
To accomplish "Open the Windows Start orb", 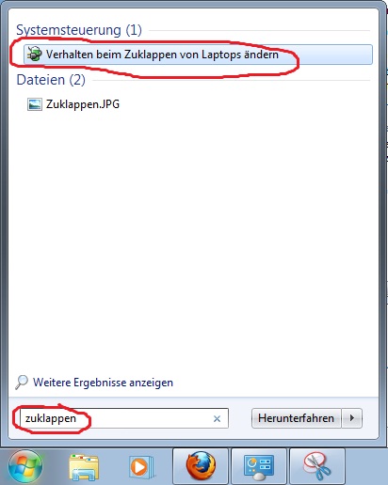I will point(24,467).
